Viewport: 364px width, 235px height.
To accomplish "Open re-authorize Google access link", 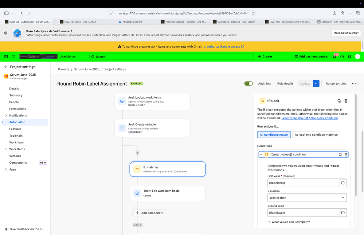I will point(221,47).
